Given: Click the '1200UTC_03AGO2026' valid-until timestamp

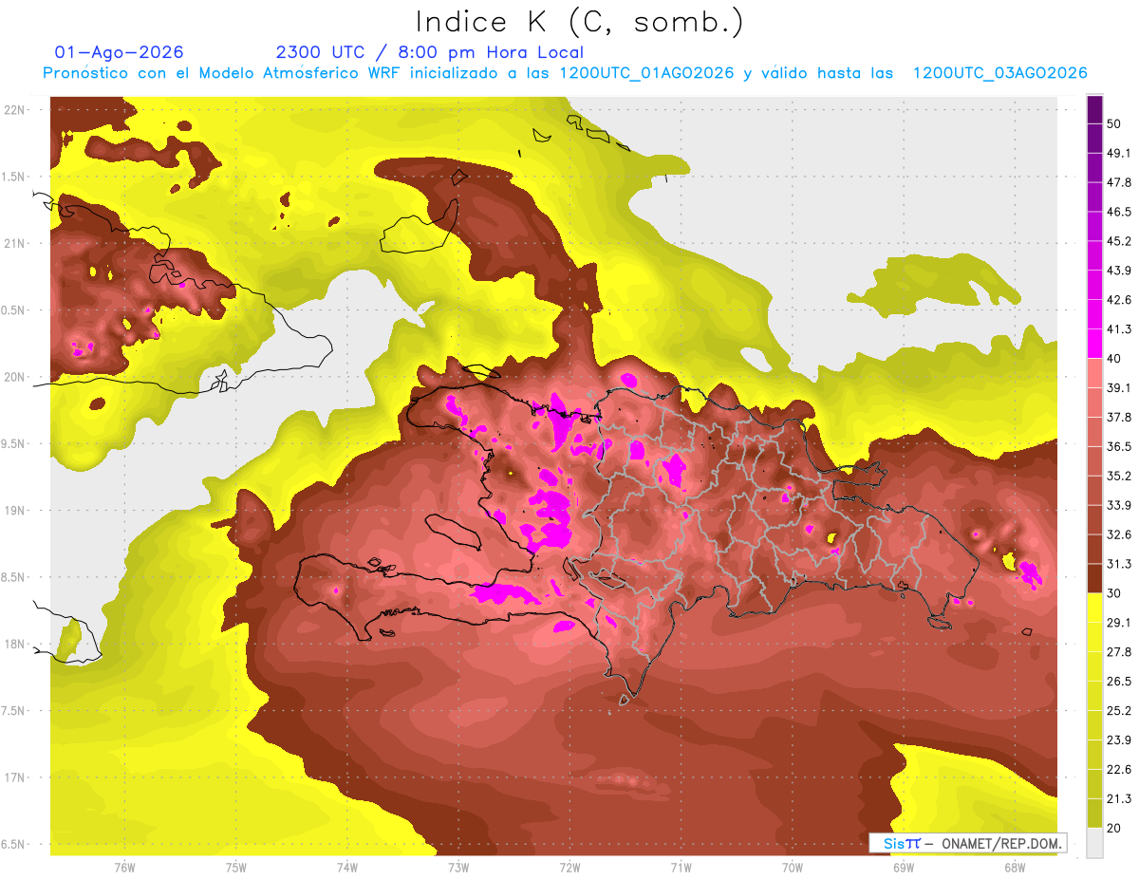Looking at the screenshot, I should click(999, 73).
